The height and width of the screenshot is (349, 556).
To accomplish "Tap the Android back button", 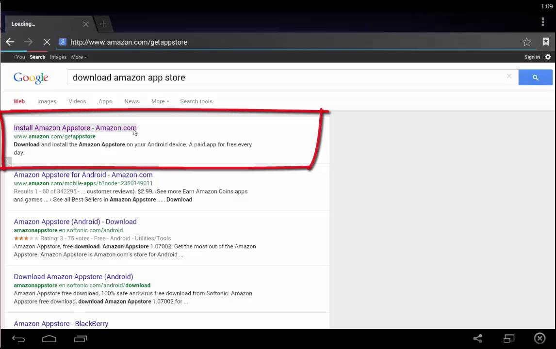I will (18, 339).
